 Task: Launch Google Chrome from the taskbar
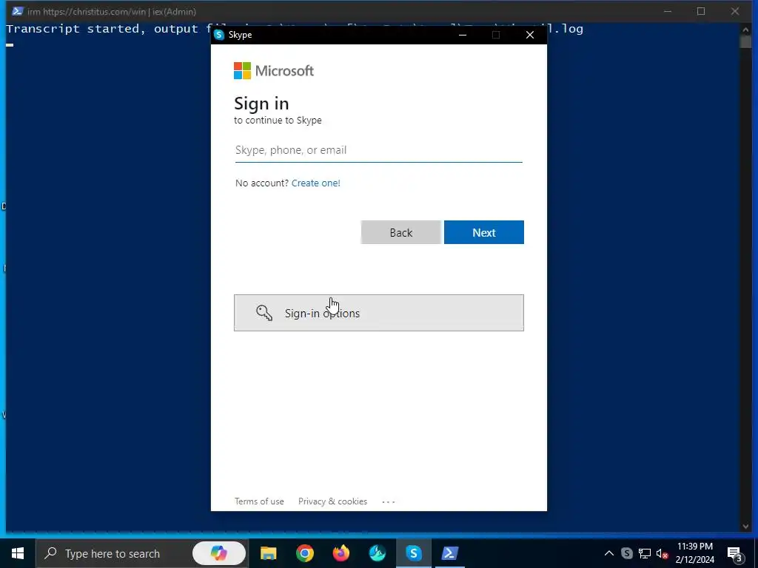(x=304, y=553)
